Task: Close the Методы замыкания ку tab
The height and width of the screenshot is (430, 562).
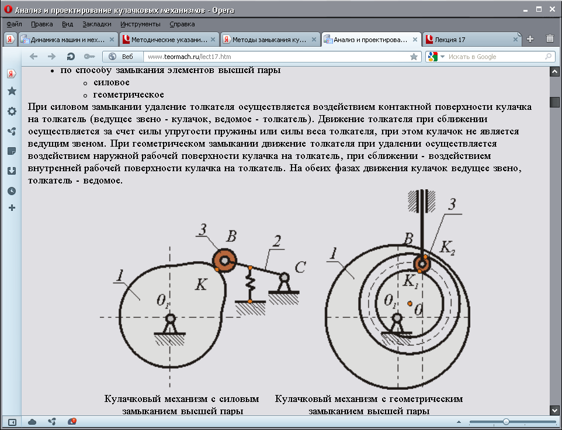Action: pyautogui.click(x=314, y=39)
